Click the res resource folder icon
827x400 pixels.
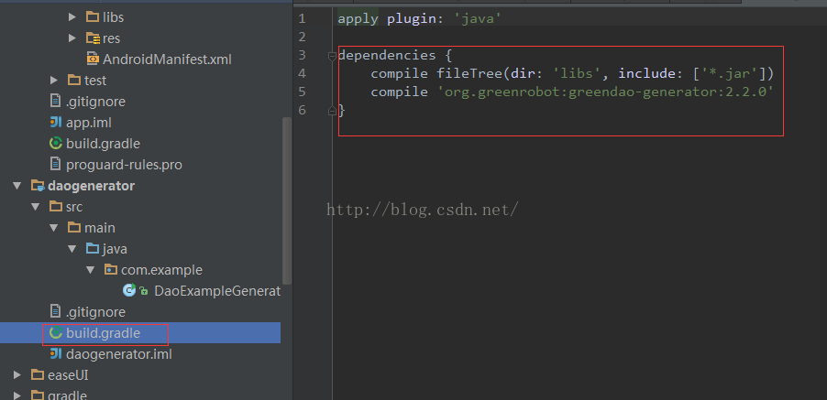tap(93, 38)
